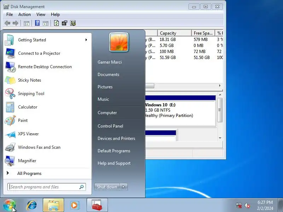
Task: Launch Magnifier
Action: point(47,161)
